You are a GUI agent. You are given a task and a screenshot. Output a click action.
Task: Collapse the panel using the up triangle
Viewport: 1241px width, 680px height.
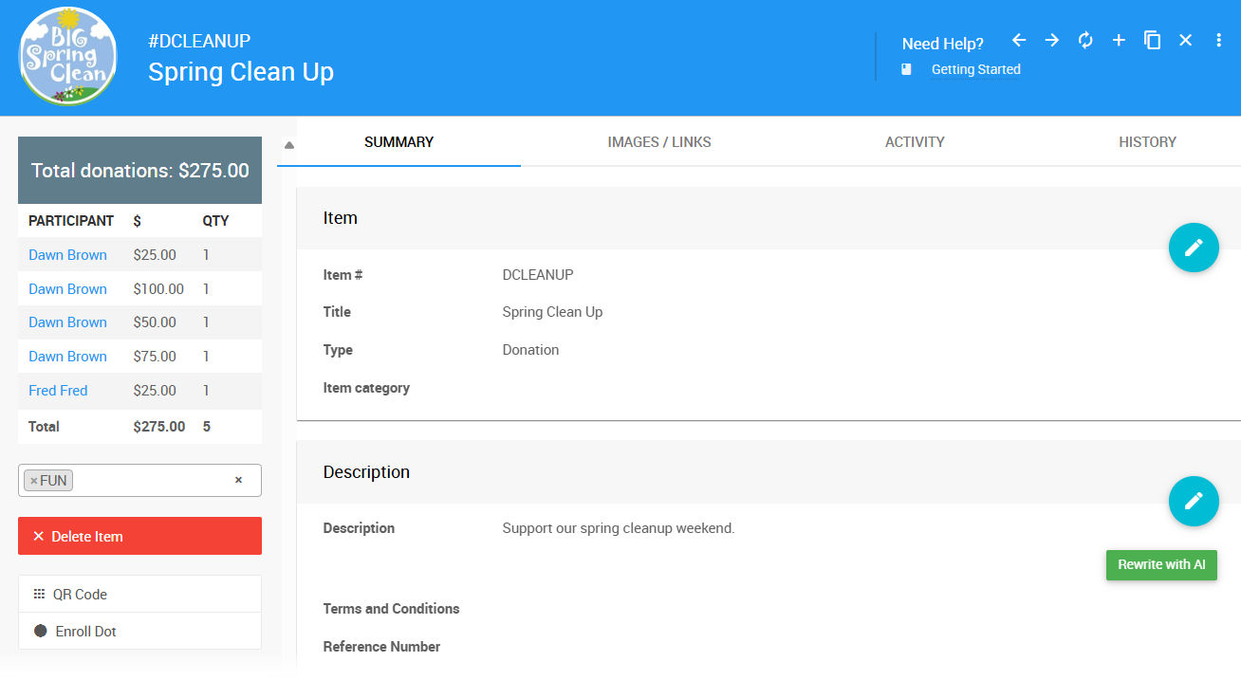click(x=289, y=145)
